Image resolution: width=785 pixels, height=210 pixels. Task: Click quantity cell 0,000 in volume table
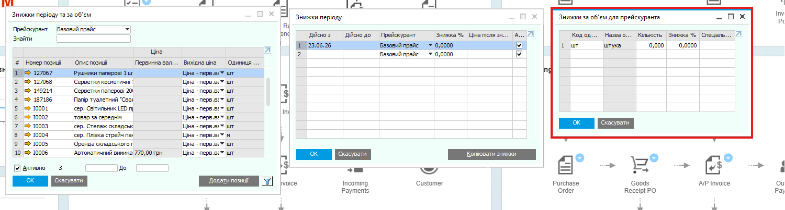click(651, 45)
